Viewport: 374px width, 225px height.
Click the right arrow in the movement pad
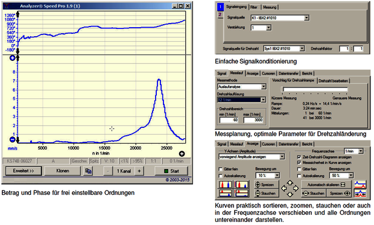coord(296,188)
